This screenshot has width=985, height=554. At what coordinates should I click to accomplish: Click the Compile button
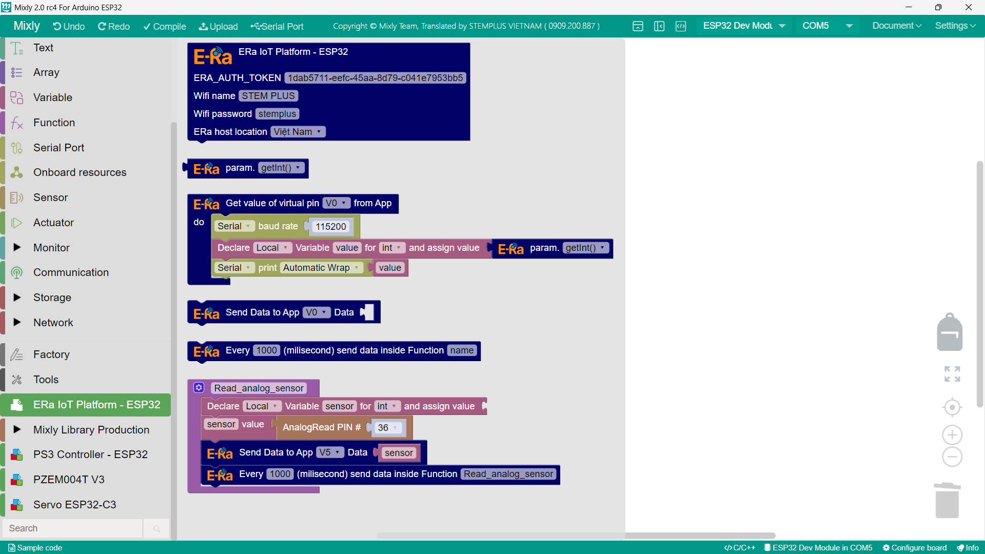click(164, 27)
